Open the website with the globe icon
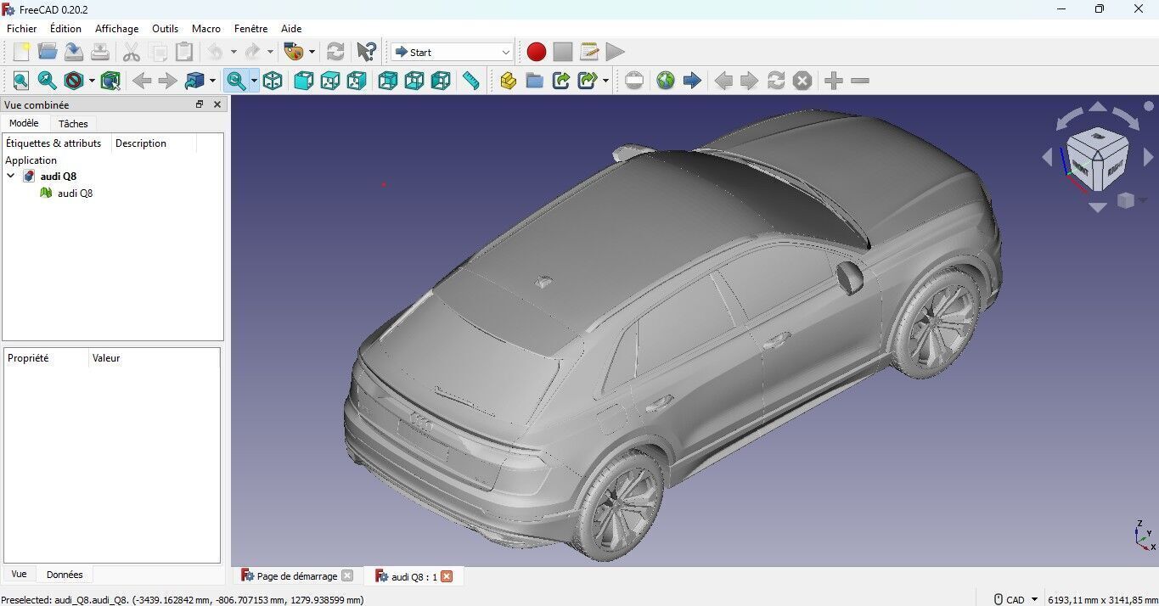The height and width of the screenshot is (606, 1159). 666,81
